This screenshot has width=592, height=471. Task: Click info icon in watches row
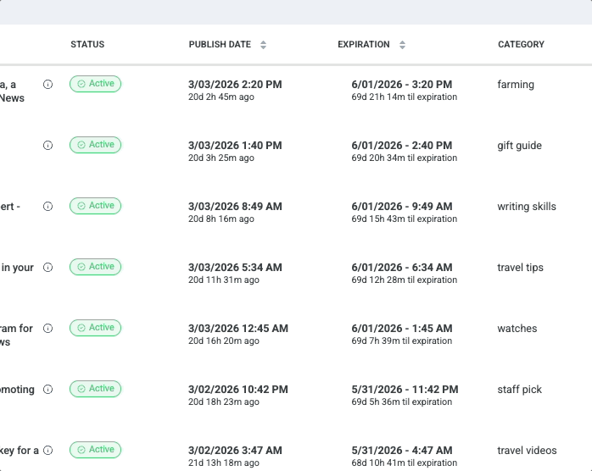(x=47, y=328)
